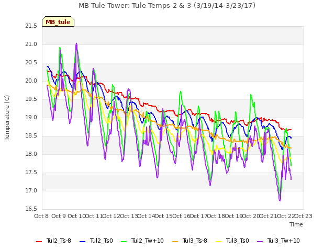Click the 18.5 y-axis tick label
The width and height of the screenshot is (335, 251).
31,136
